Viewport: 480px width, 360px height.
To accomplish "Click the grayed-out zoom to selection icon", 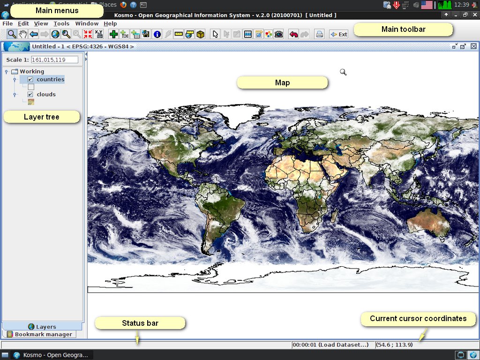I will [x=77, y=34].
